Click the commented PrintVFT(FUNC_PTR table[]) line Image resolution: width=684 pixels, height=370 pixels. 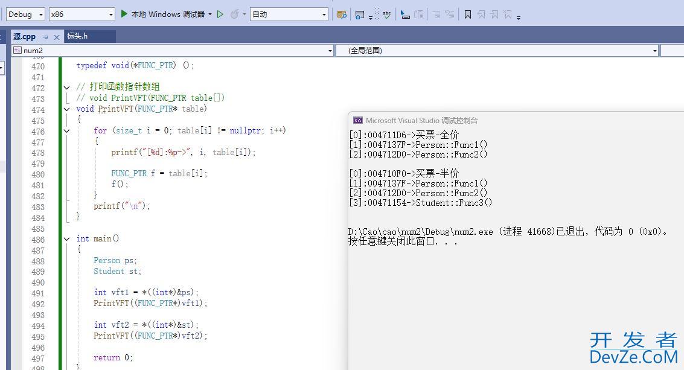click(150, 98)
